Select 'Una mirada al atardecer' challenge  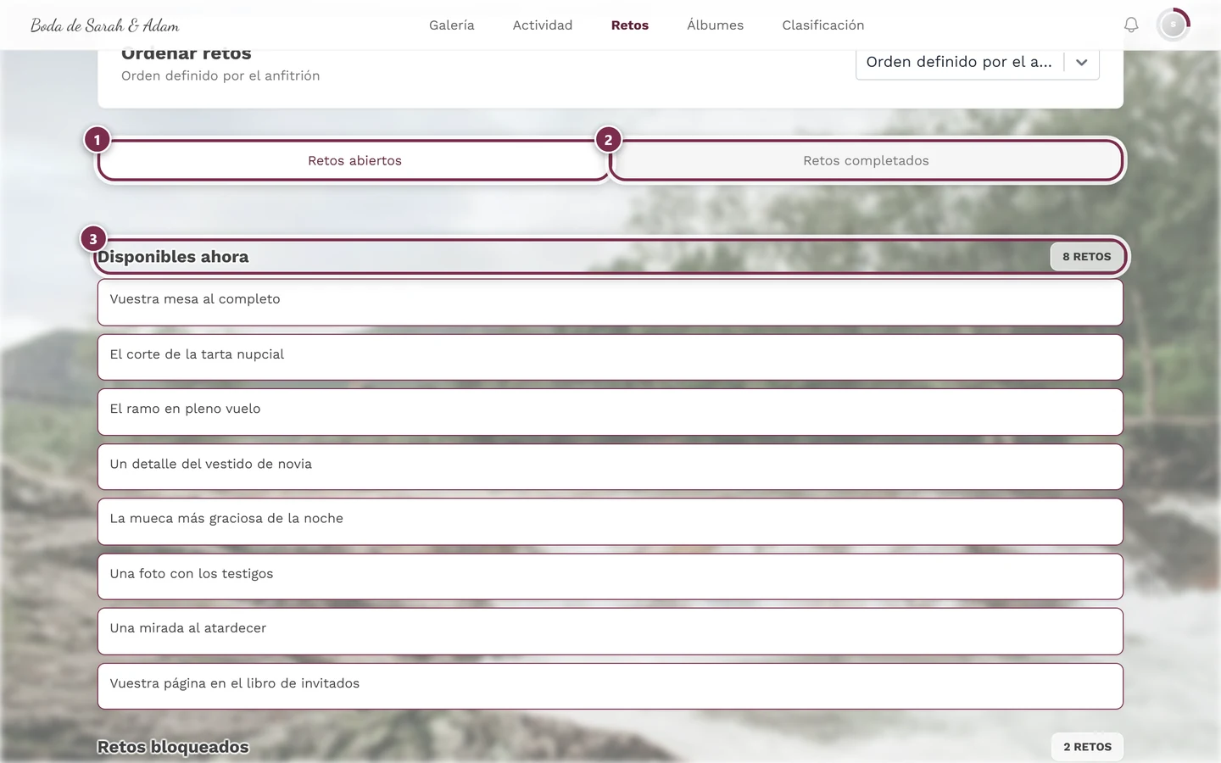(610, 632)
